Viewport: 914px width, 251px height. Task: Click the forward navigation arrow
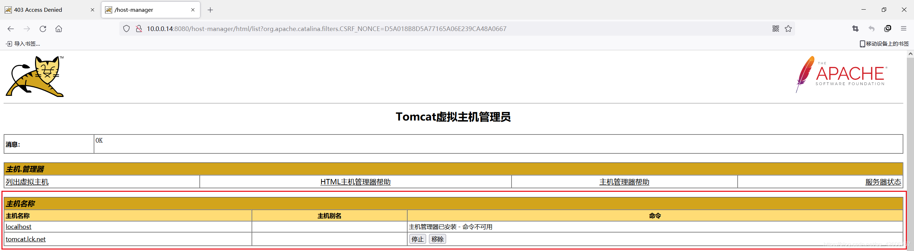[27, 29]
